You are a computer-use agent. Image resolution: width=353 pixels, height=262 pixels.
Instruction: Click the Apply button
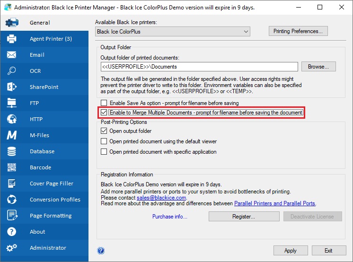(291, 251)
